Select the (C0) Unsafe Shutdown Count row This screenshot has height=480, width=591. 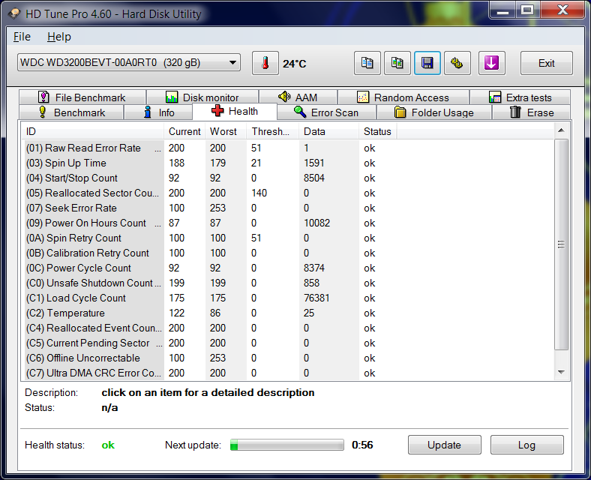pos(287,283)
